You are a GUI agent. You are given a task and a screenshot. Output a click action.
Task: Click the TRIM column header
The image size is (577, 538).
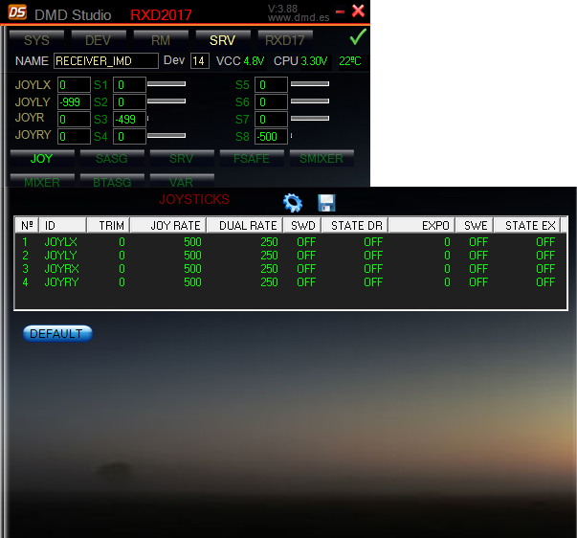coord(108,225)
